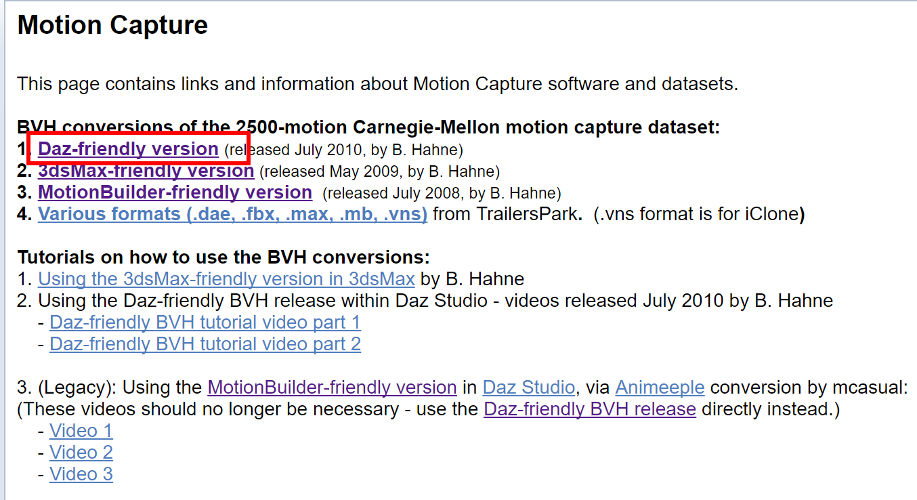The height and width of the screenshot is (500, 917).
Task: Open the Daz-friendly version link
Action: [x=128, y=149]
